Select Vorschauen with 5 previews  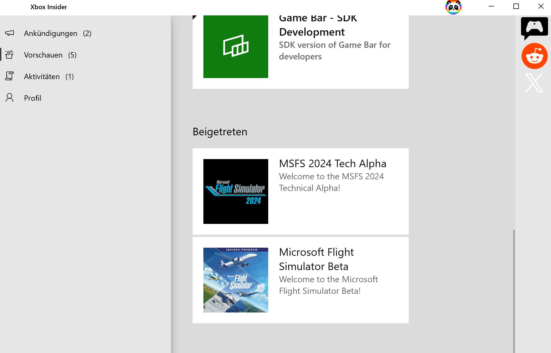[51, 55]
